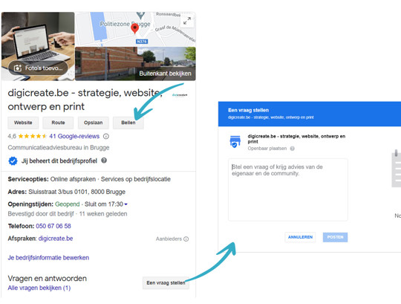Click the Opslaan button

pyautogui.click(x=93, y=123)
